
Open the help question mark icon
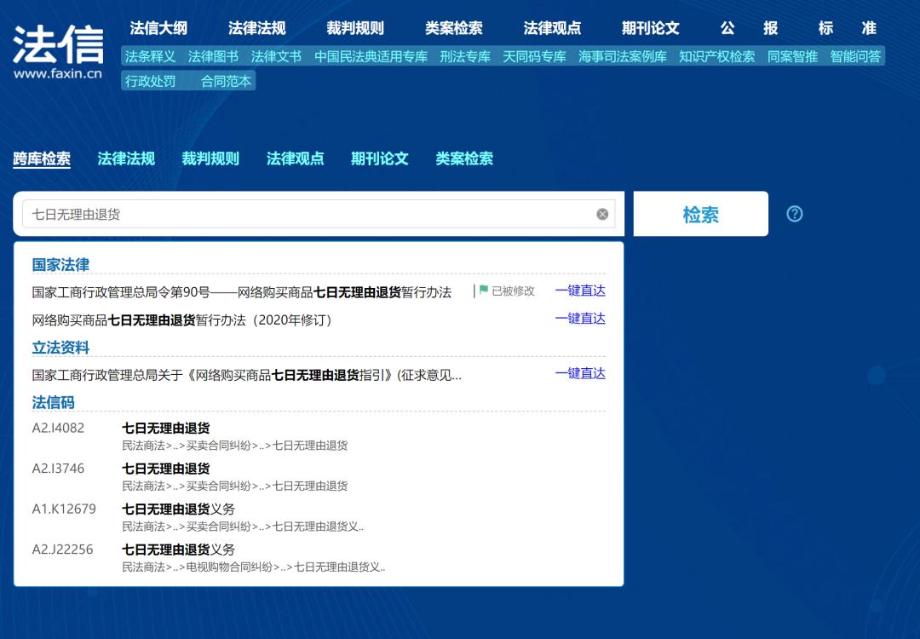[794, 214]
